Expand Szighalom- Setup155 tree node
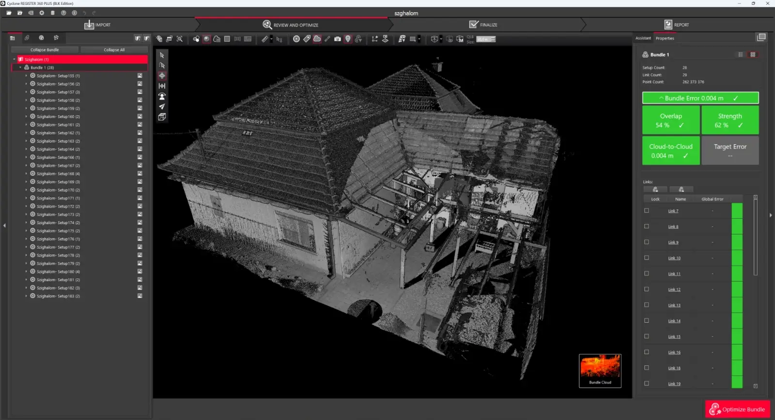The image size is (775, 420). click(x=26, y=76)
